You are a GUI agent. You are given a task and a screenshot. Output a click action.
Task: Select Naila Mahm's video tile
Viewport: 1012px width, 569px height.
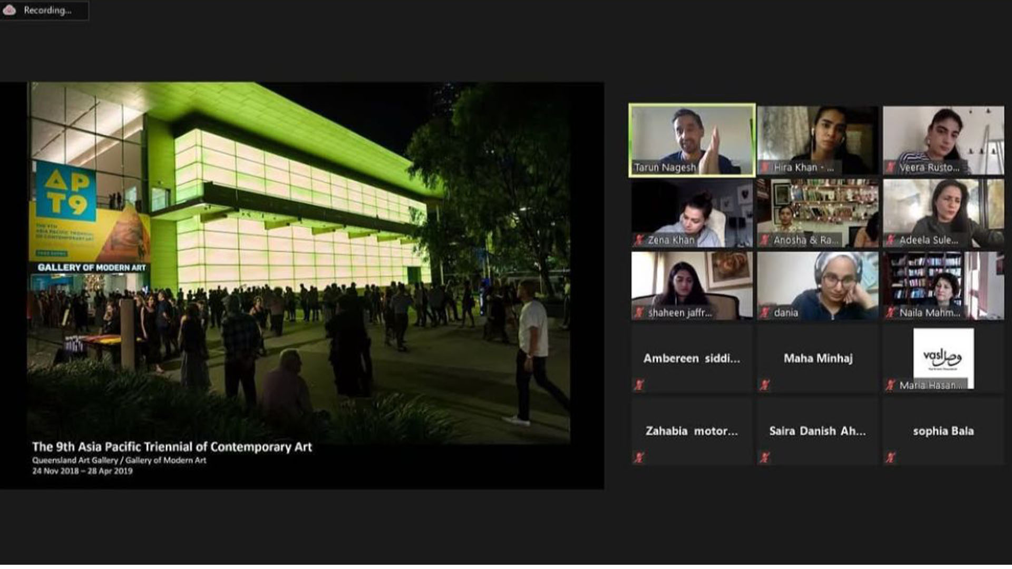(943, 286)
